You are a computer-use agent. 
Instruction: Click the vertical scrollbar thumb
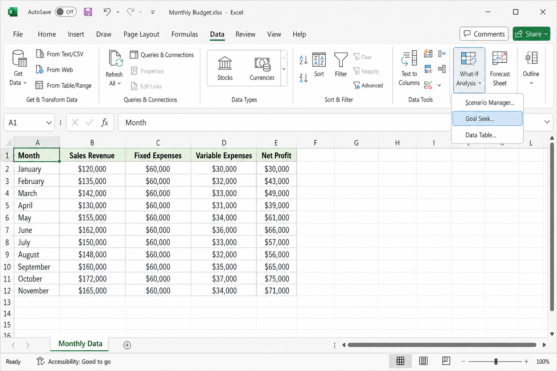[552, 227]
